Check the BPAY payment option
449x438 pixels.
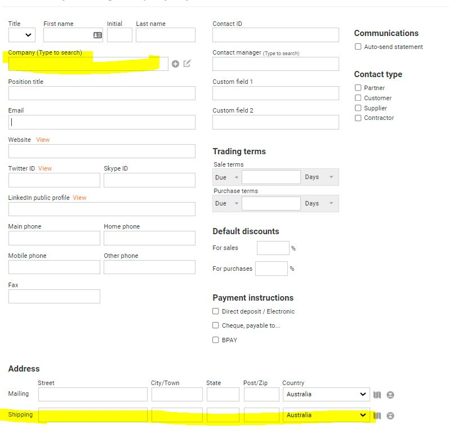pos(216,340)
